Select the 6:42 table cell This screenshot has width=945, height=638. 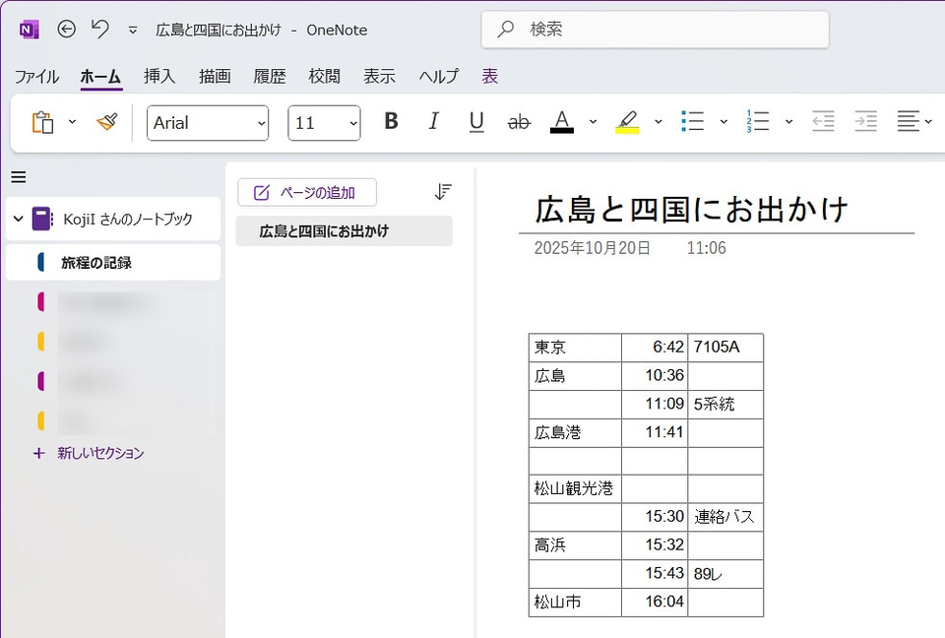(655, 348)
